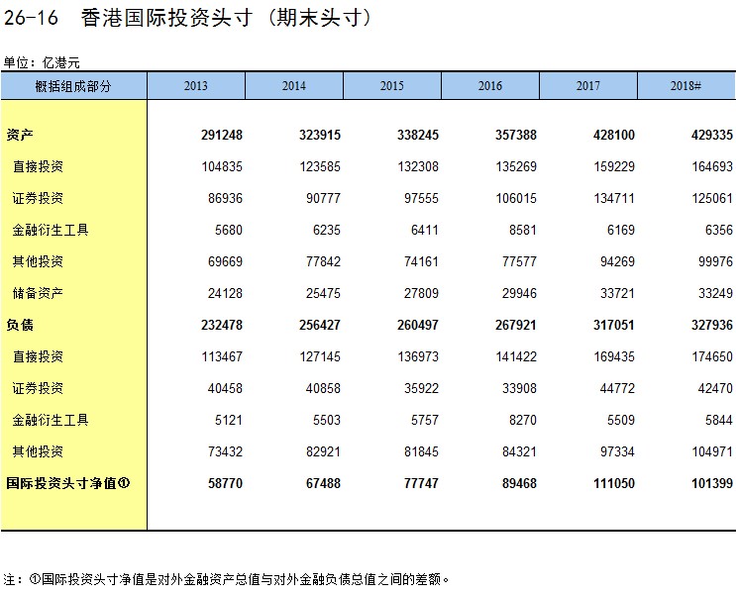This screenshot has height=595, width=736.
Task: Select the 2018# column header
Action: point(686,86)
